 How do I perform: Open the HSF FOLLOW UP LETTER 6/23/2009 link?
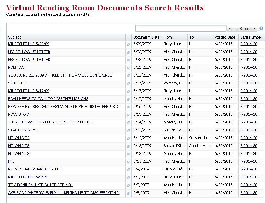[x=29, y=52]
